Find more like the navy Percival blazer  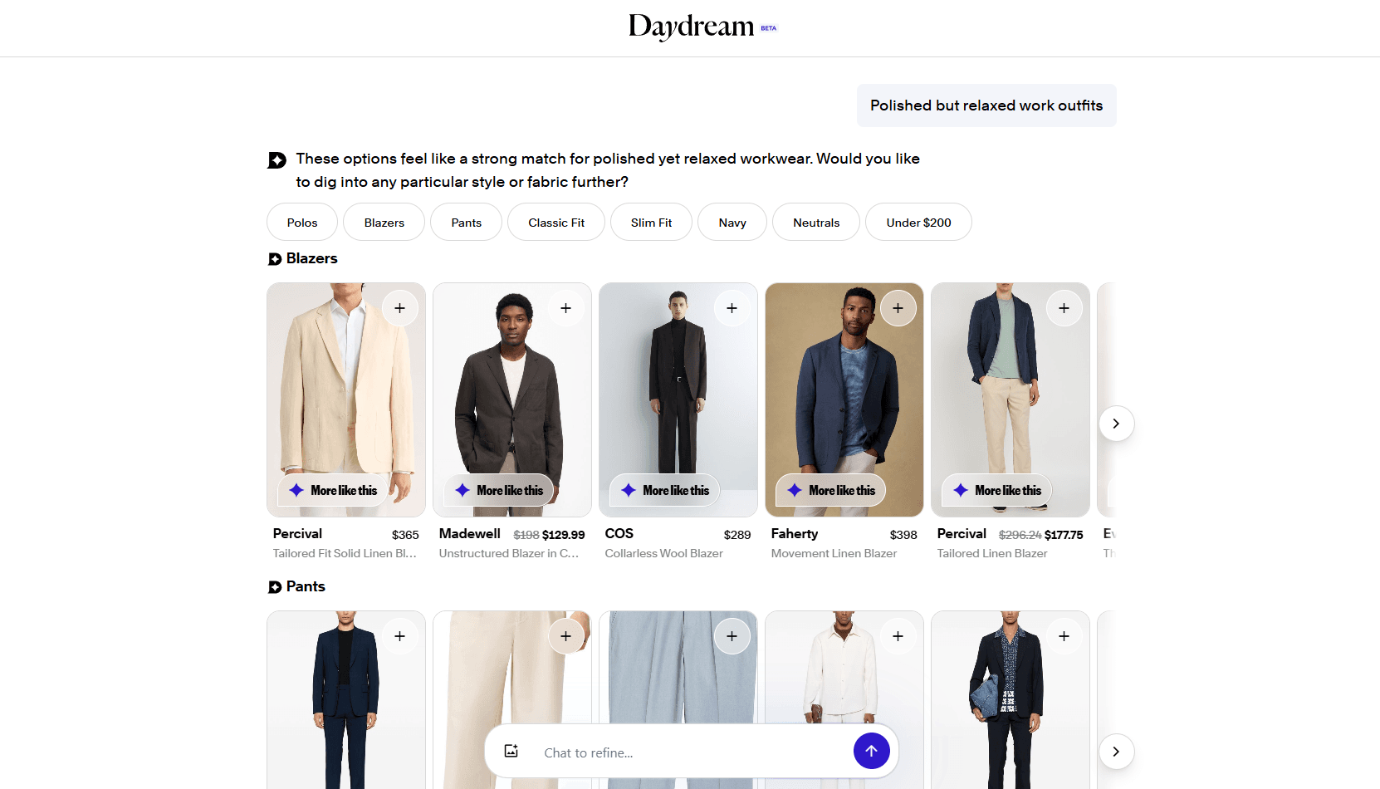pyautogui.click(x=997, y=490)
